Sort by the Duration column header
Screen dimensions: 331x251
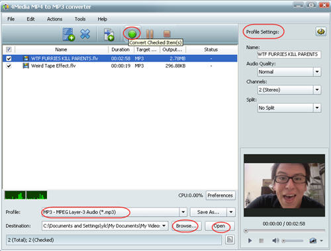point(120,50)
